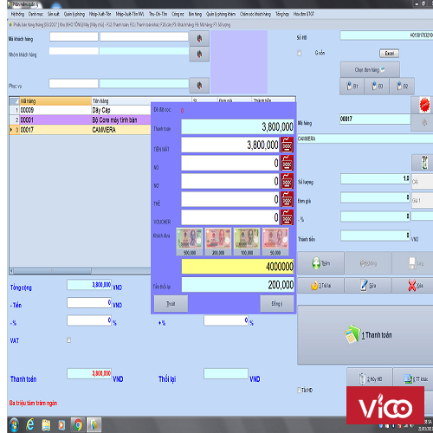Image resolution: width=433 pixels, height=433 pixels.
Task: Enable the Tắt HĐ checkbox
Action: pos(300,390)
